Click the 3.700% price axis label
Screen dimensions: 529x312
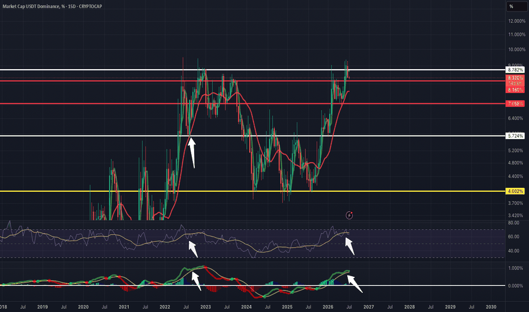click(515, 203)
